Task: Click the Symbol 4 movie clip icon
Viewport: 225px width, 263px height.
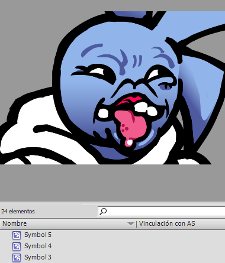Action: point(17,246)
